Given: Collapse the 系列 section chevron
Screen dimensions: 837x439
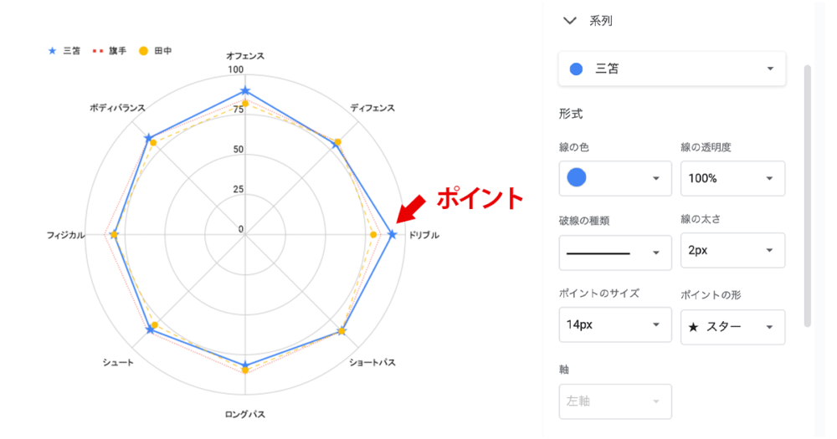Looking at the screenshot, I should tap(570, 21).
